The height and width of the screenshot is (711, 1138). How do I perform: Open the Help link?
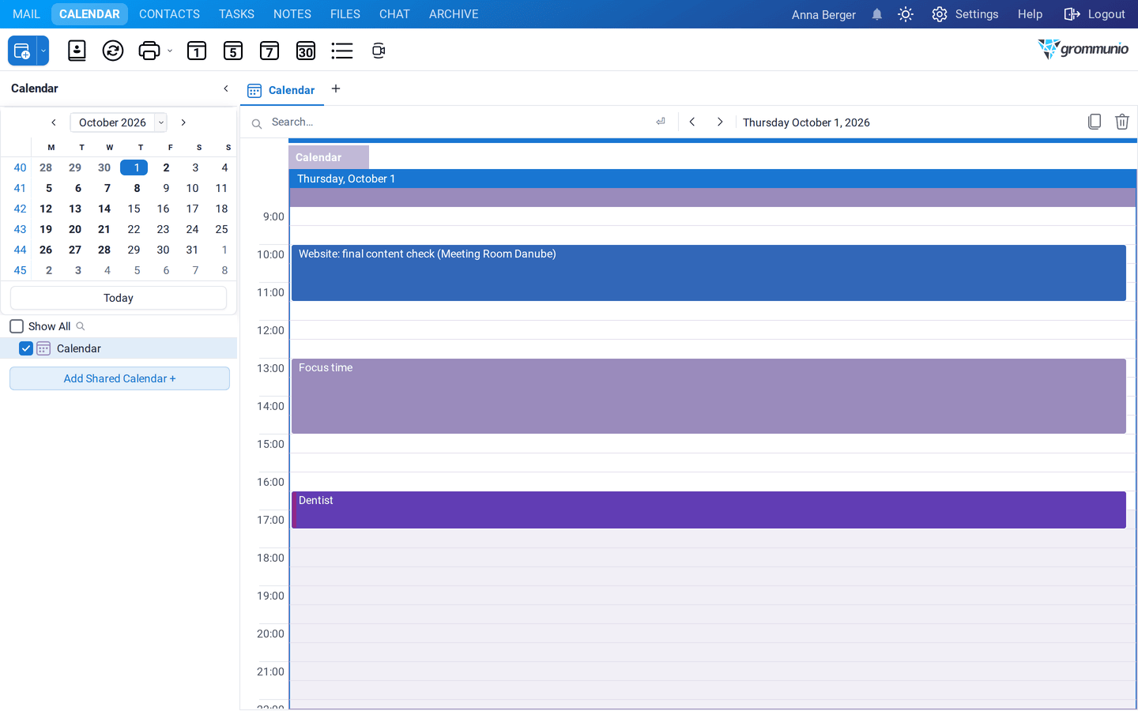(x=1030, y=14)
